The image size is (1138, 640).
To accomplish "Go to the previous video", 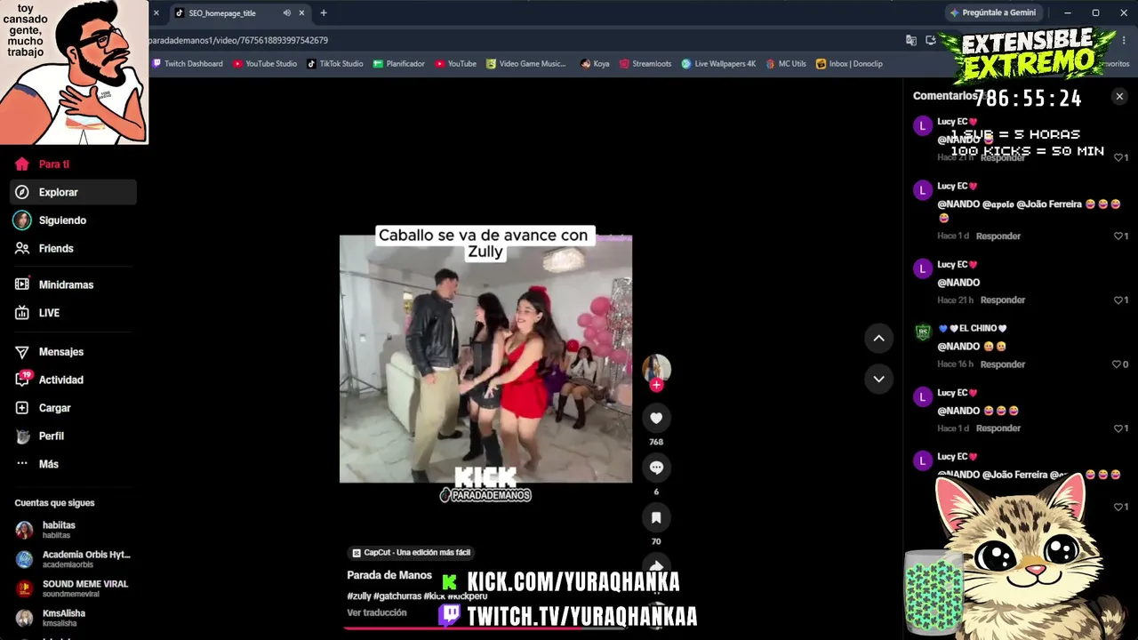I will pos(878,338).
